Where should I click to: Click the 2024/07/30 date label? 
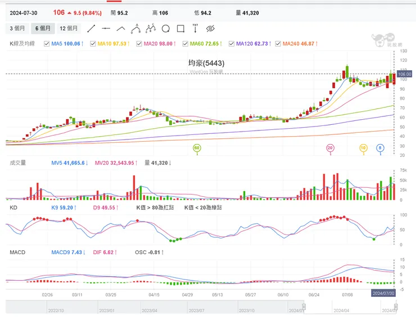tap(383, 293)
